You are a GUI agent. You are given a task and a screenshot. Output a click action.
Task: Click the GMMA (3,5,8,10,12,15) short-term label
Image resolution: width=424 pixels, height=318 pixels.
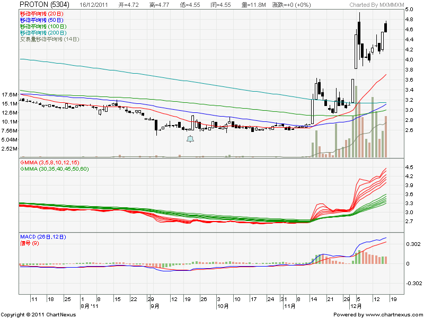(49, 162)
